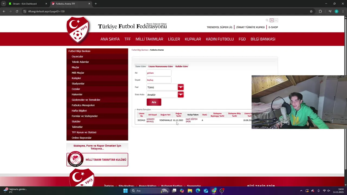Open Statu Kodu dropdown red arrow
Viewport: 347px width, 195px height.
181,95
